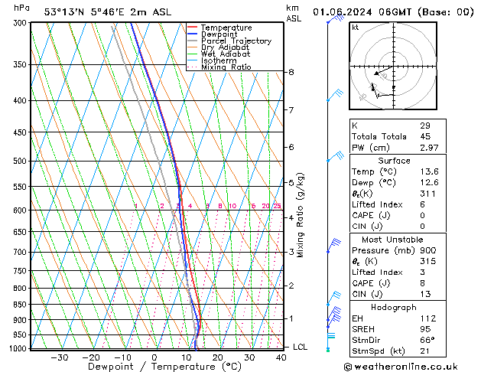Click the Most Unstable CIN value 13
This screenshot has width=481, height=372.
425,294
